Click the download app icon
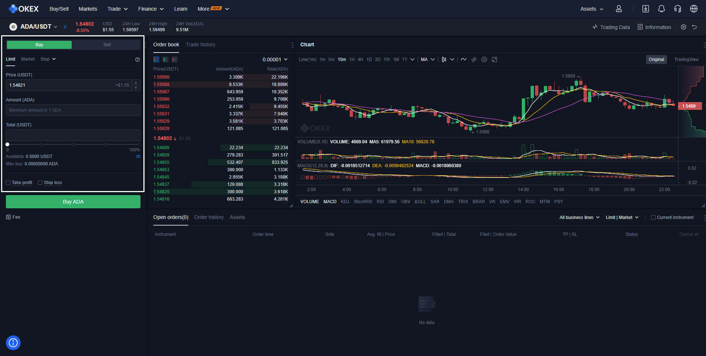The width and height of the screenshot is (706, 356). [645, 9]
